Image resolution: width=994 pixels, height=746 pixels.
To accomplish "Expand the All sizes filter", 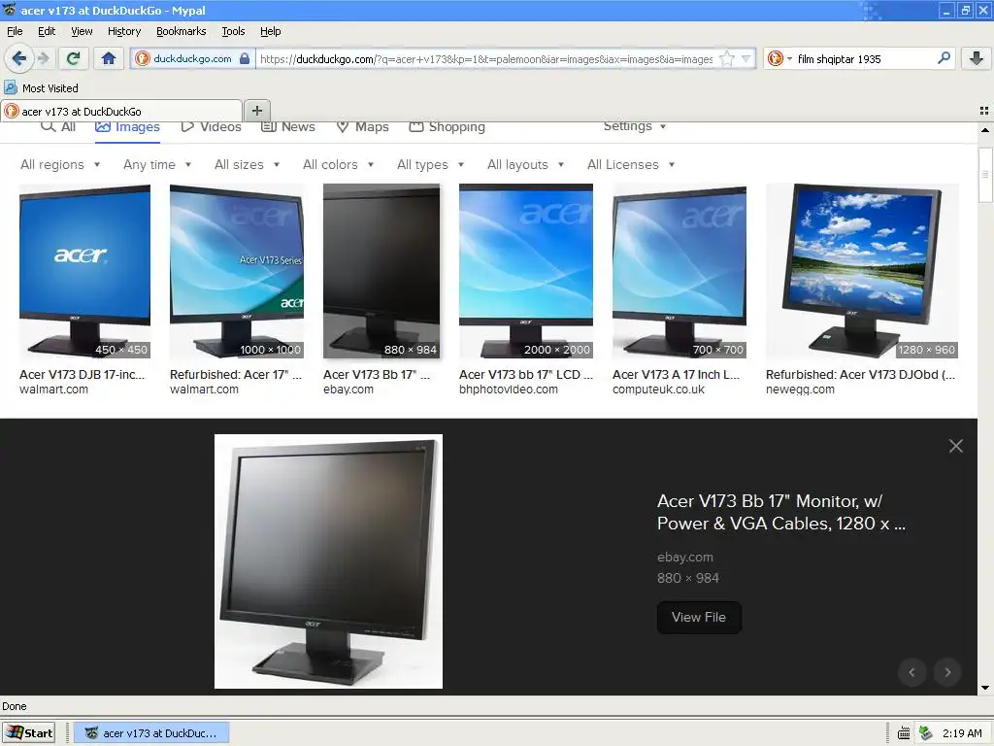I will tap(248, 164).
